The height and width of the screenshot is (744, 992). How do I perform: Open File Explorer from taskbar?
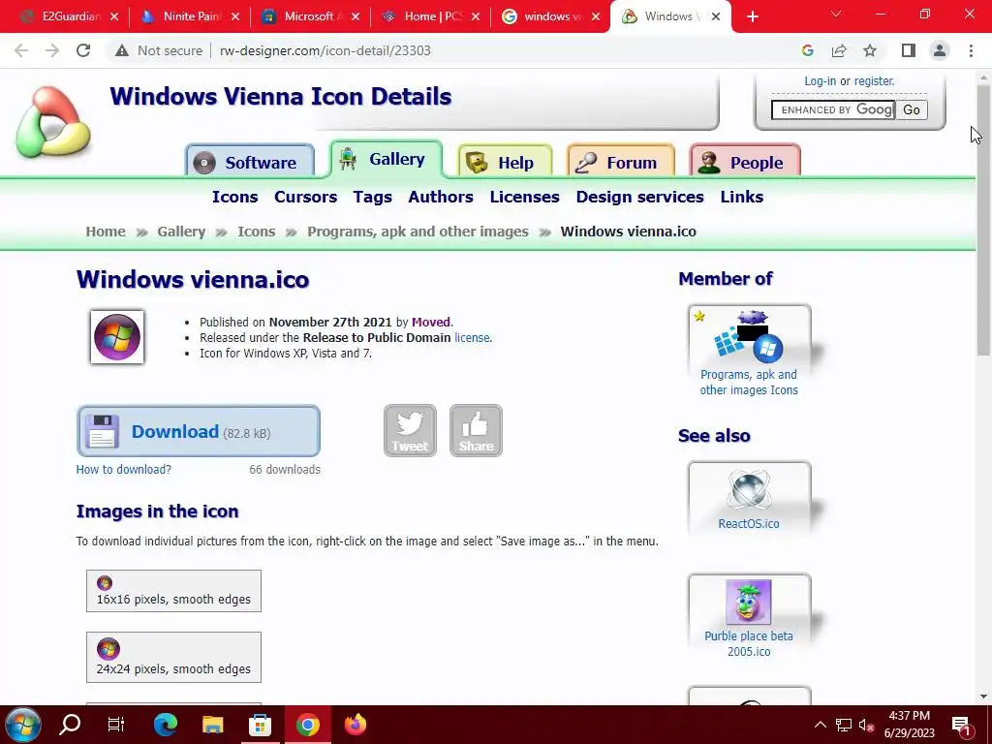pos(212,725)
